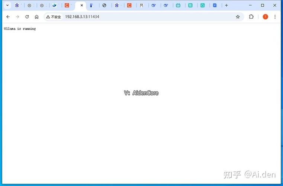Go forward with the forward arrow
The height and width of the screenshot is (186, 283).
pyautogui.click(x=17, y=17)
